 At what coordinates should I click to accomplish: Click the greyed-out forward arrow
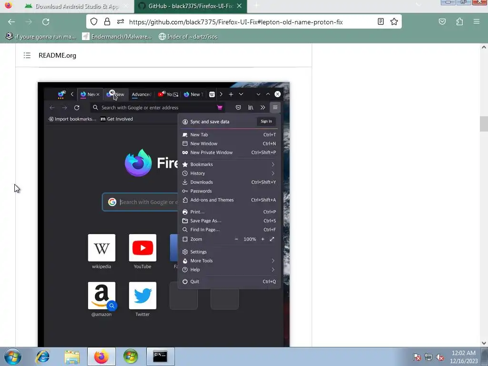29,22
